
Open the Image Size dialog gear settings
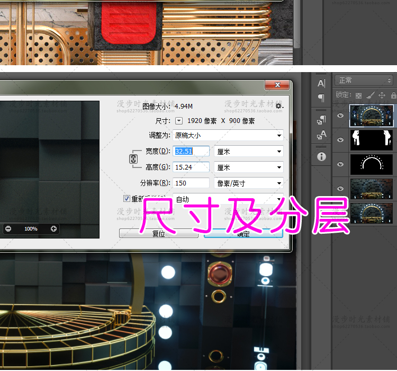click(279, 107)
